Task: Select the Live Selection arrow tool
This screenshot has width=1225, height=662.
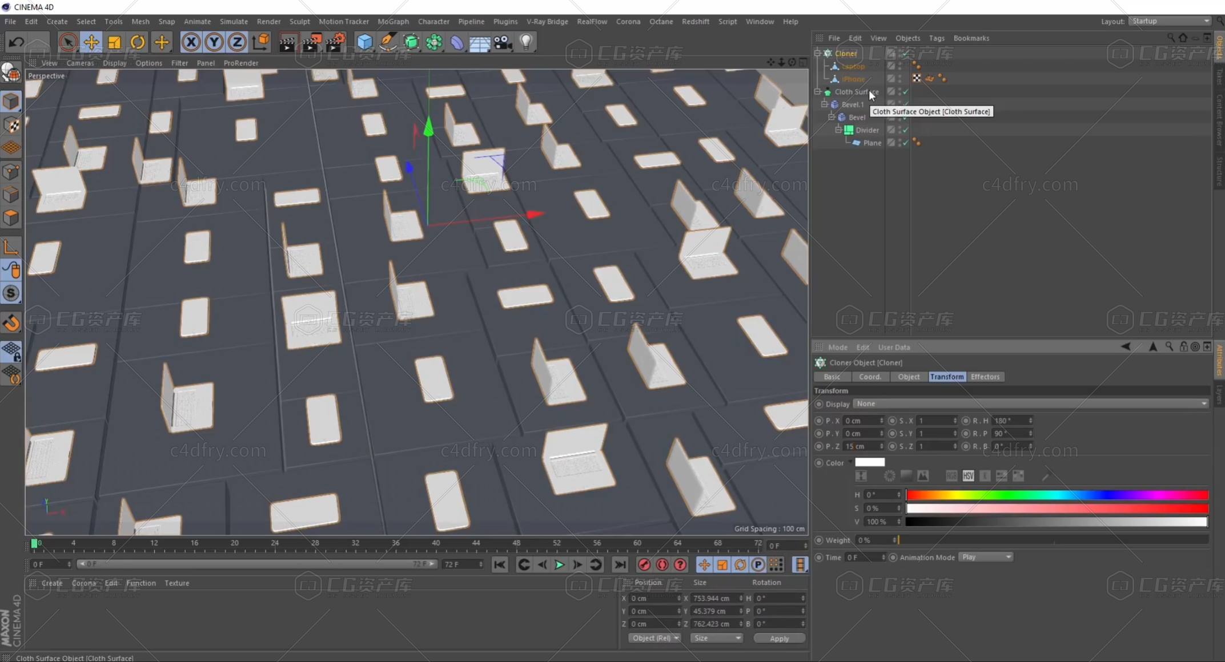Action: click(68, 42)
